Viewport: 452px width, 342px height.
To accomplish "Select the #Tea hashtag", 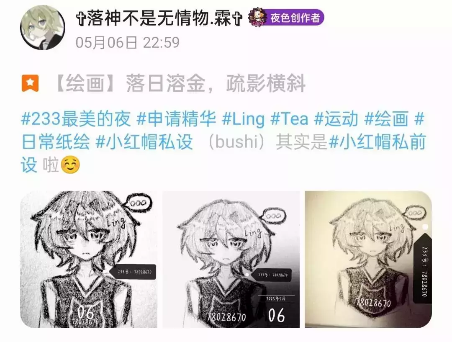I will coord(289,119).
